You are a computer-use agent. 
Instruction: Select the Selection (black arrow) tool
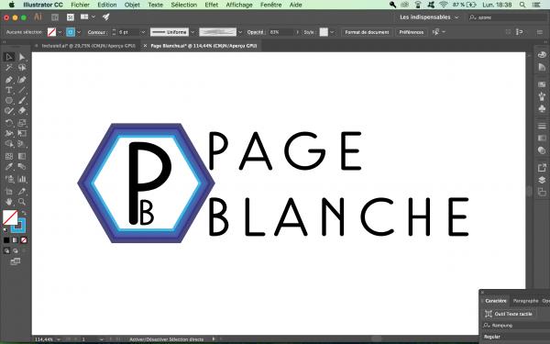[9, 57]
